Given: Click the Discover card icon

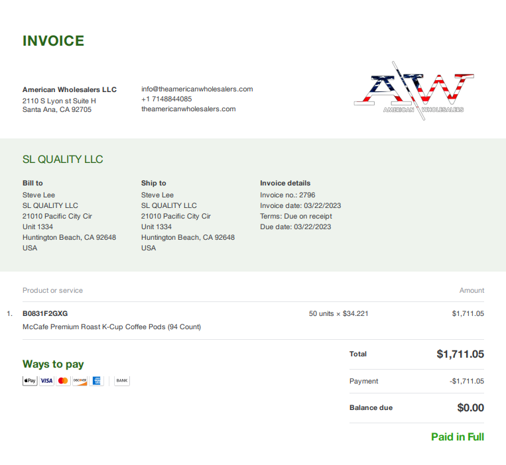Looking at the screenshot, I should 80,381.
